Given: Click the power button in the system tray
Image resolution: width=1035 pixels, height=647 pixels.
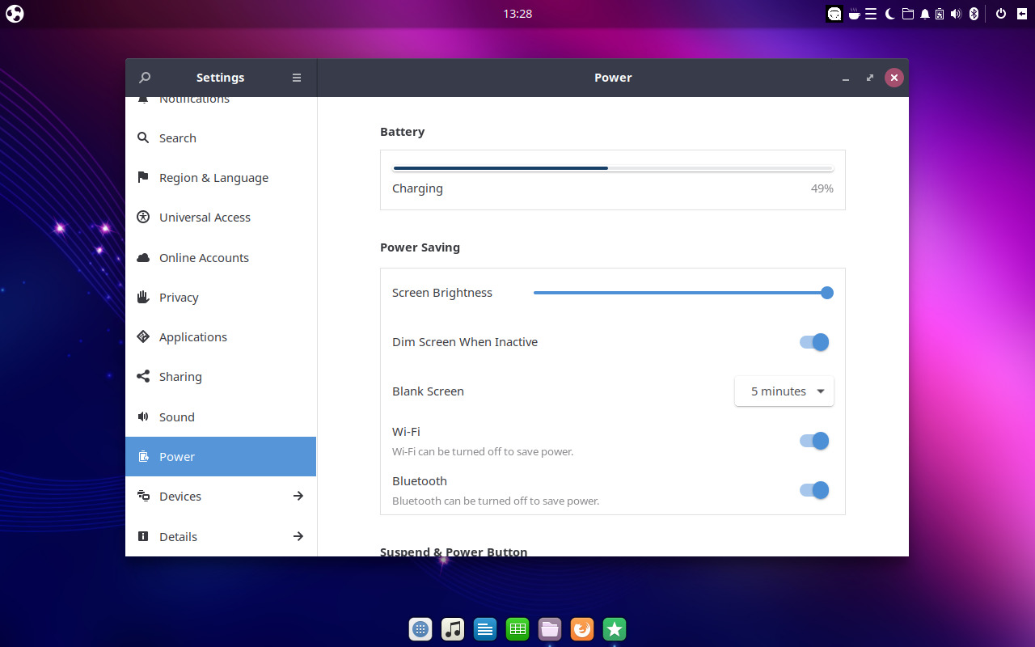Looking at the screenshot, I should (999, 13).
